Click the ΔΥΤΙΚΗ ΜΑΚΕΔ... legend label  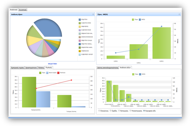point(87,44)
